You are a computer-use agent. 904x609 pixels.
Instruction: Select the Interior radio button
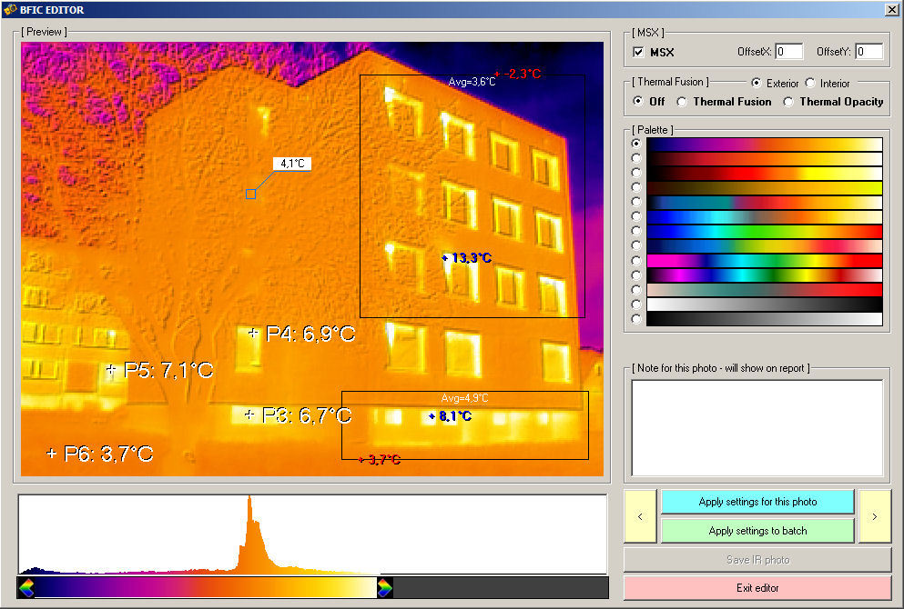pyautogui.click(x=810, y=83)
